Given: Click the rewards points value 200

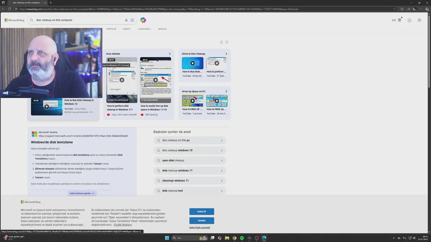Looking at the screenshot, I should [x=394, y=20].
